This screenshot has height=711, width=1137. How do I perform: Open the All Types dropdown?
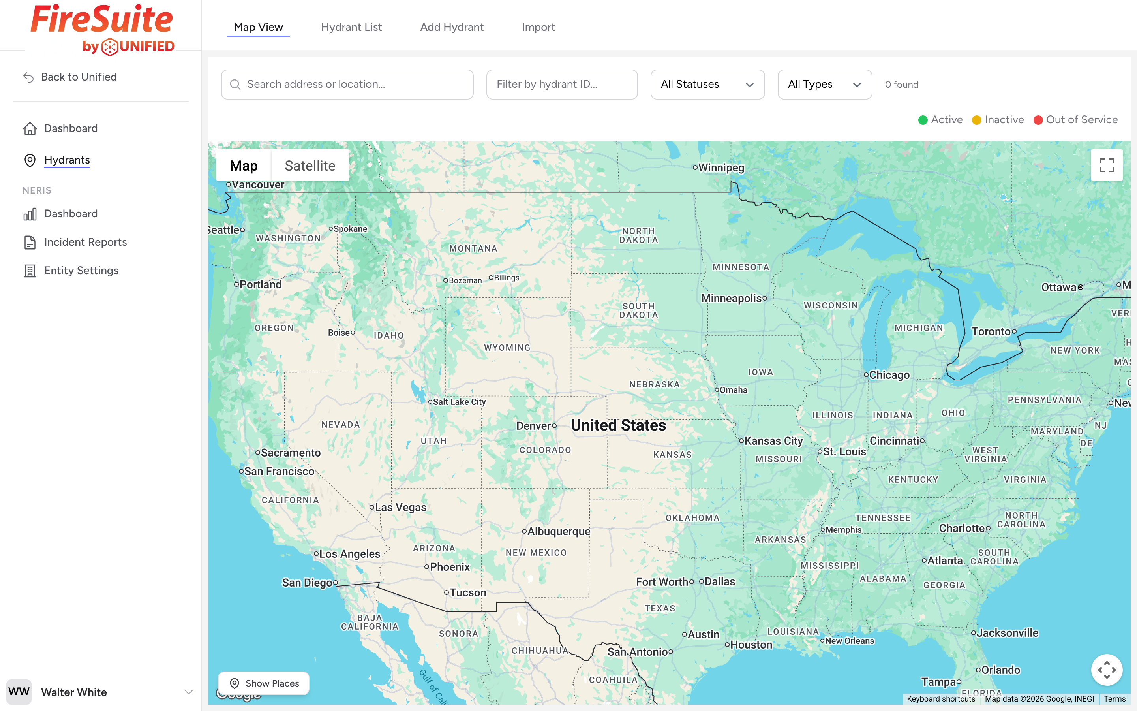(x=825, y=85)
